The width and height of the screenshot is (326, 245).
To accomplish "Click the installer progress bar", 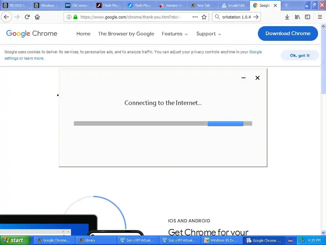I will tap(163, 123).
